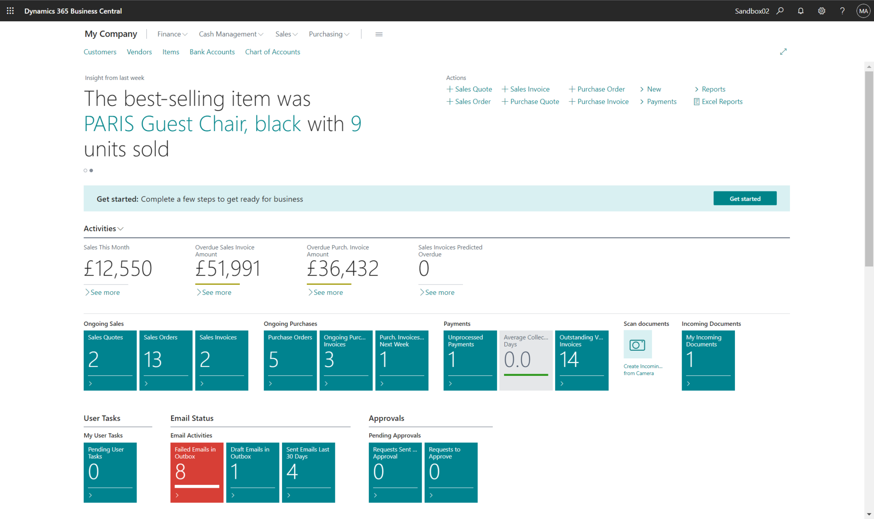
Task: Click the help question mark icon
Action: click(x=842, y=11)
